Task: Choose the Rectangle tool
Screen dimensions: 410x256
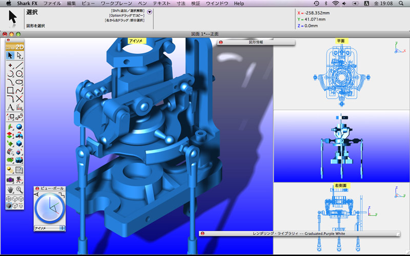Action: pos(10,91)
